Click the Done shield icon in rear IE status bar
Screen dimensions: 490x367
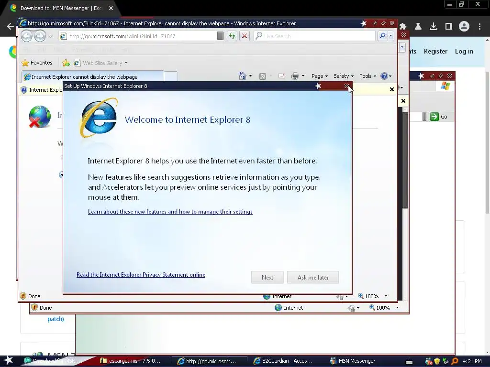tap(34, 308)
